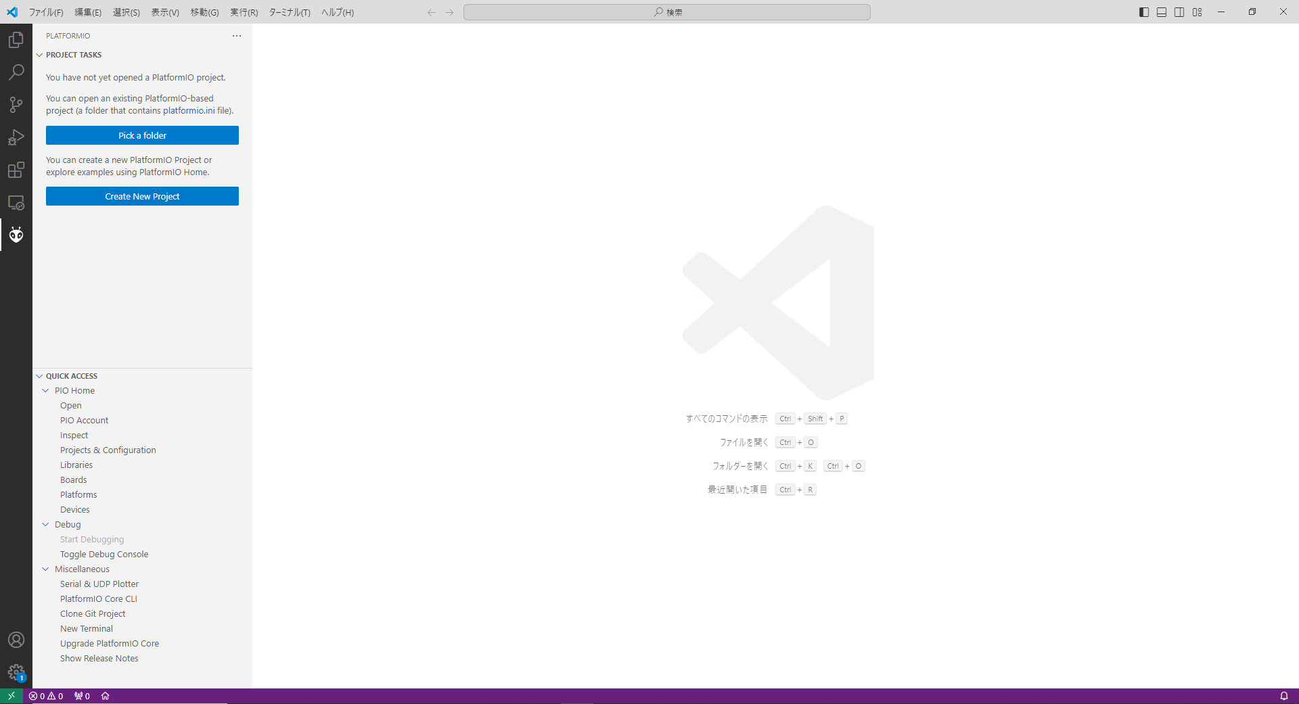The image size is (1299, 704).
Task: Click the PlatformIO alien head icon
Action: point(16,235)
